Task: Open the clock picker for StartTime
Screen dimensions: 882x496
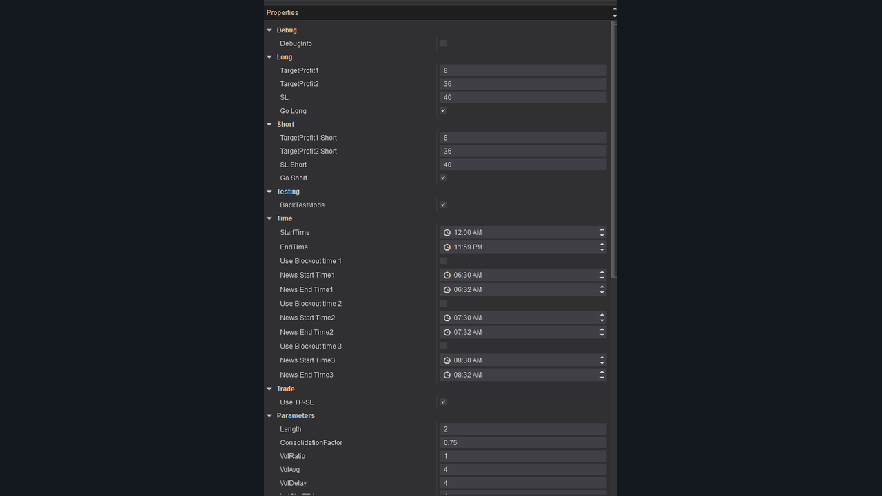Action: point(447,232)
